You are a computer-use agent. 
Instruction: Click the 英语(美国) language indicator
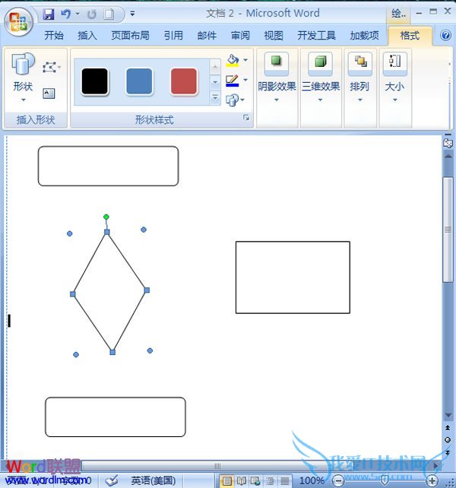[x=154, y=480]
